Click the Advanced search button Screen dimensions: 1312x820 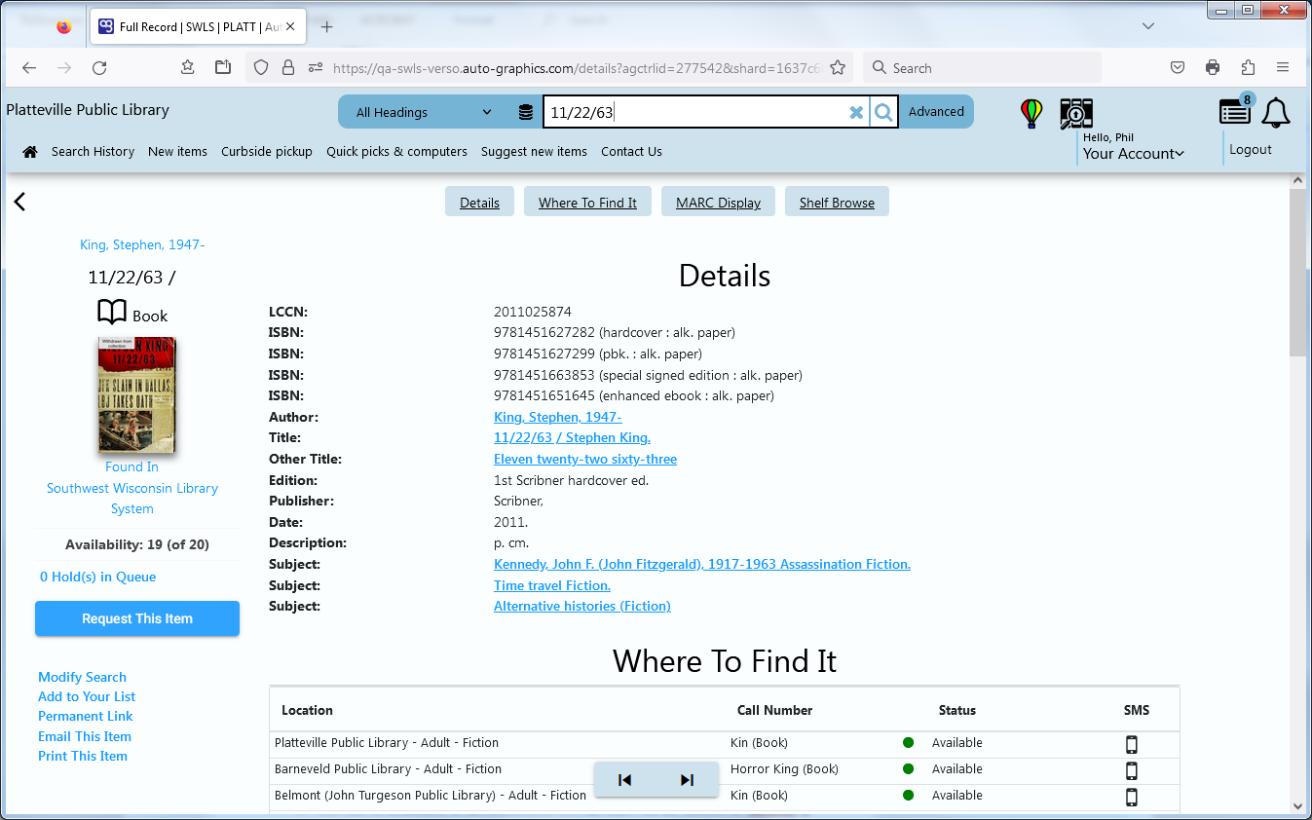[x=936, y=112]
